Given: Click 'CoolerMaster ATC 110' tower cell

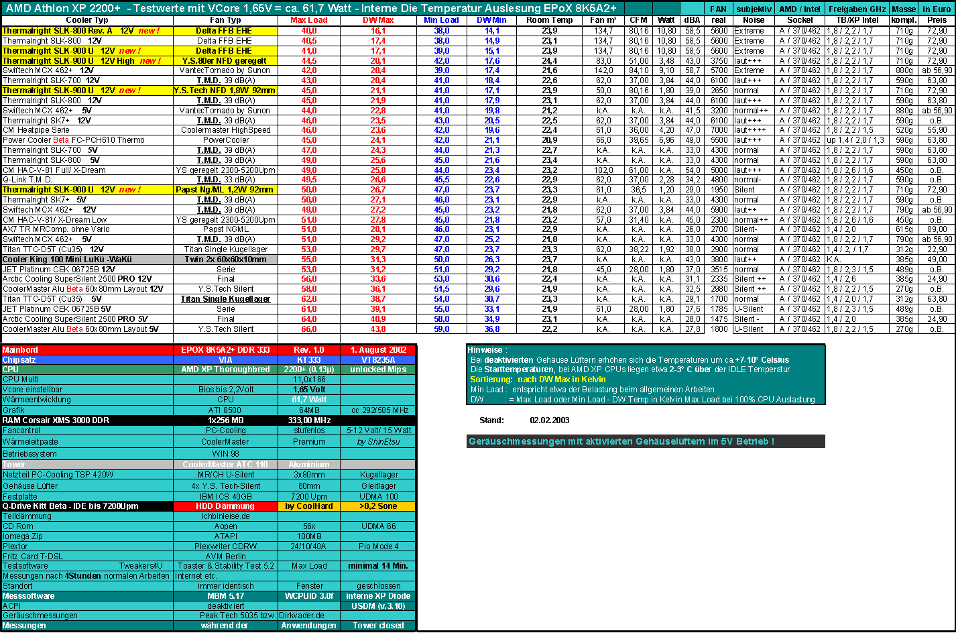Looking at the screenshot, I should 225,465.
